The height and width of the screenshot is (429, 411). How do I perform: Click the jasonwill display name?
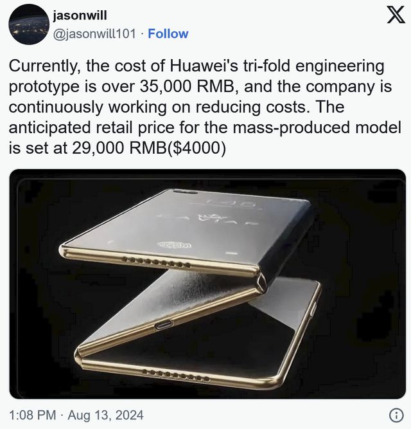click(x=80, y=15)
